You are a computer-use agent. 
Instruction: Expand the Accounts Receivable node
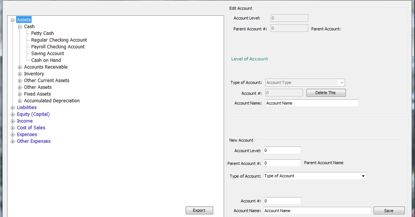(20, 67)
